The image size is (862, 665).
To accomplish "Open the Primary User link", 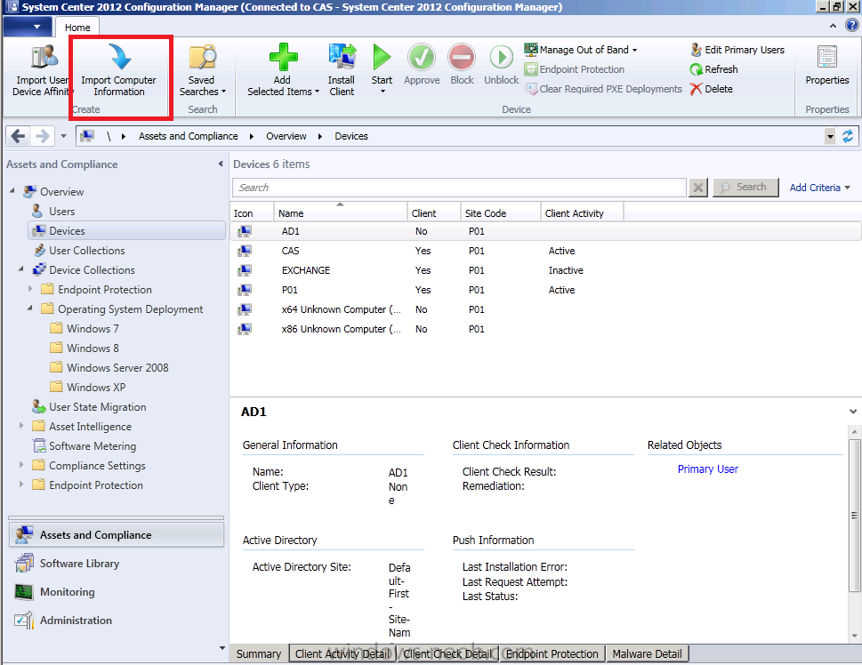I will [707, 469].
